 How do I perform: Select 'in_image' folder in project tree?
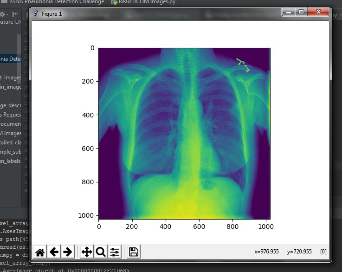click(x=11, y=87)
